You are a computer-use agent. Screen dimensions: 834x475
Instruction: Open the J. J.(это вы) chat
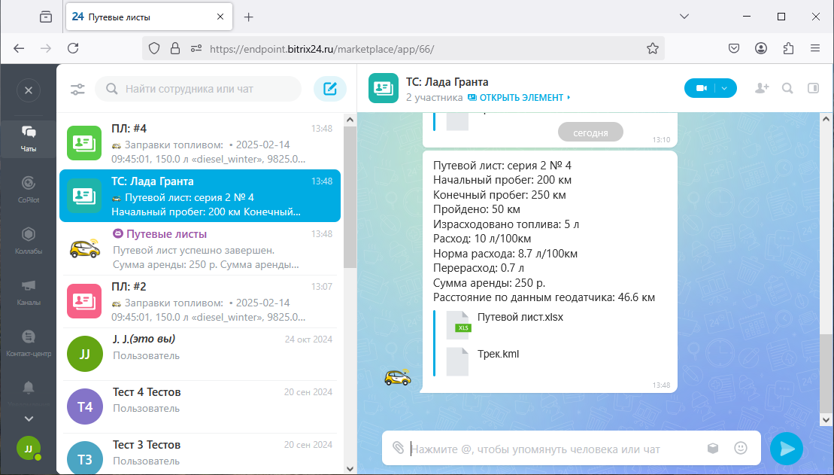tap(200, 354)
